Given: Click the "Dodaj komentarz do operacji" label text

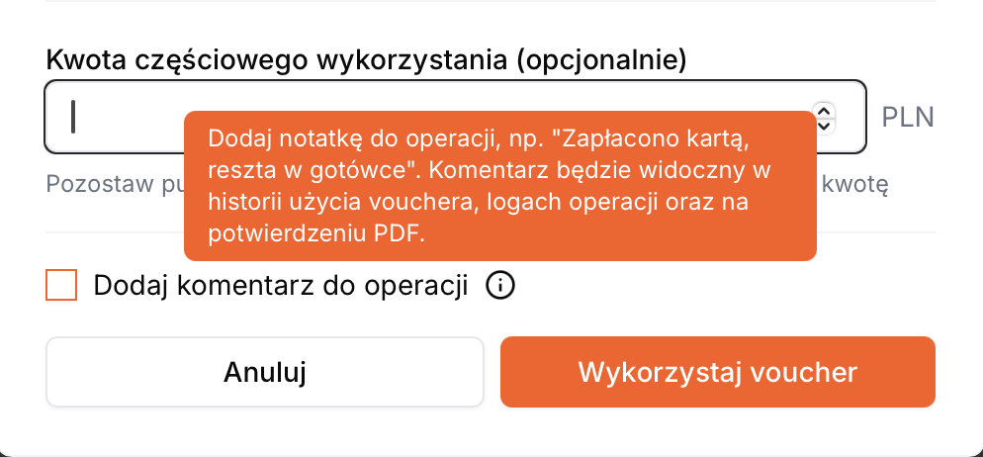Looking at the screenshot, I should tap(280, 287).
